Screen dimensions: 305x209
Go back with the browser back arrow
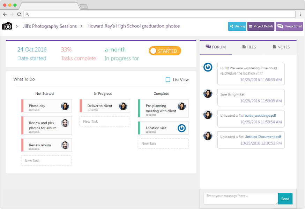[5, 14]
